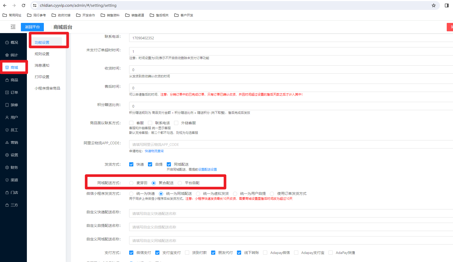Open the 快递物流查询 link

pyautogui.click(x=154, y=151)
